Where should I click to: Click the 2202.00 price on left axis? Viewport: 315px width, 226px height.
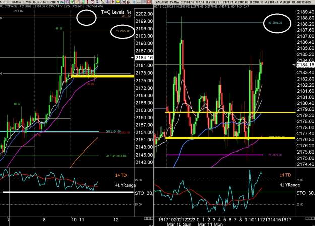coord(144,14)
